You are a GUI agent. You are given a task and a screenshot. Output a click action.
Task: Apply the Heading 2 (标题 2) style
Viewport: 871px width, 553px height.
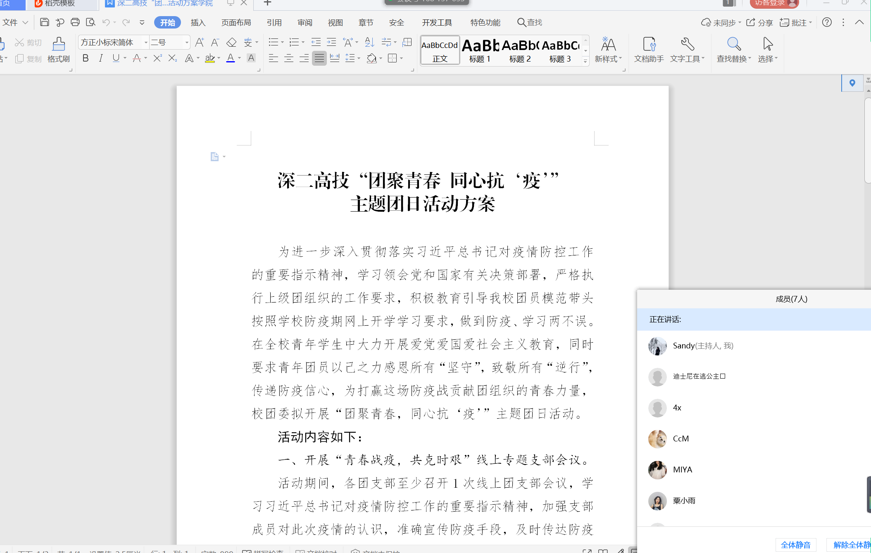(x=520, y=50)
